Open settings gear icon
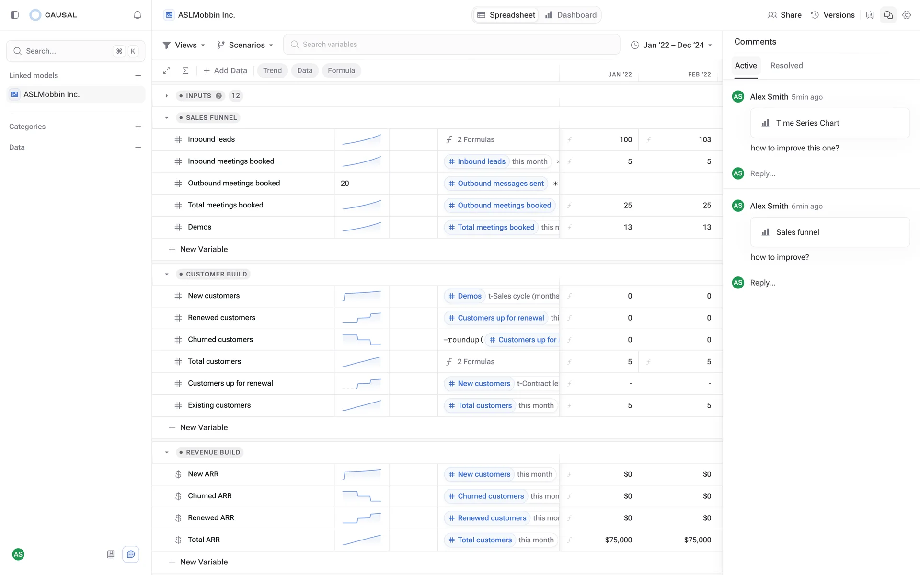The image size is (920, 575). tap(906, 15)
